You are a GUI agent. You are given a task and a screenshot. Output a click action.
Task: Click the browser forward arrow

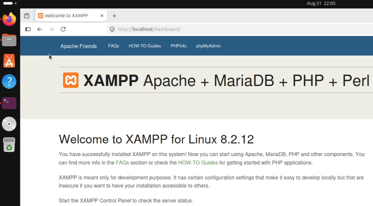[x=52, y=29]
